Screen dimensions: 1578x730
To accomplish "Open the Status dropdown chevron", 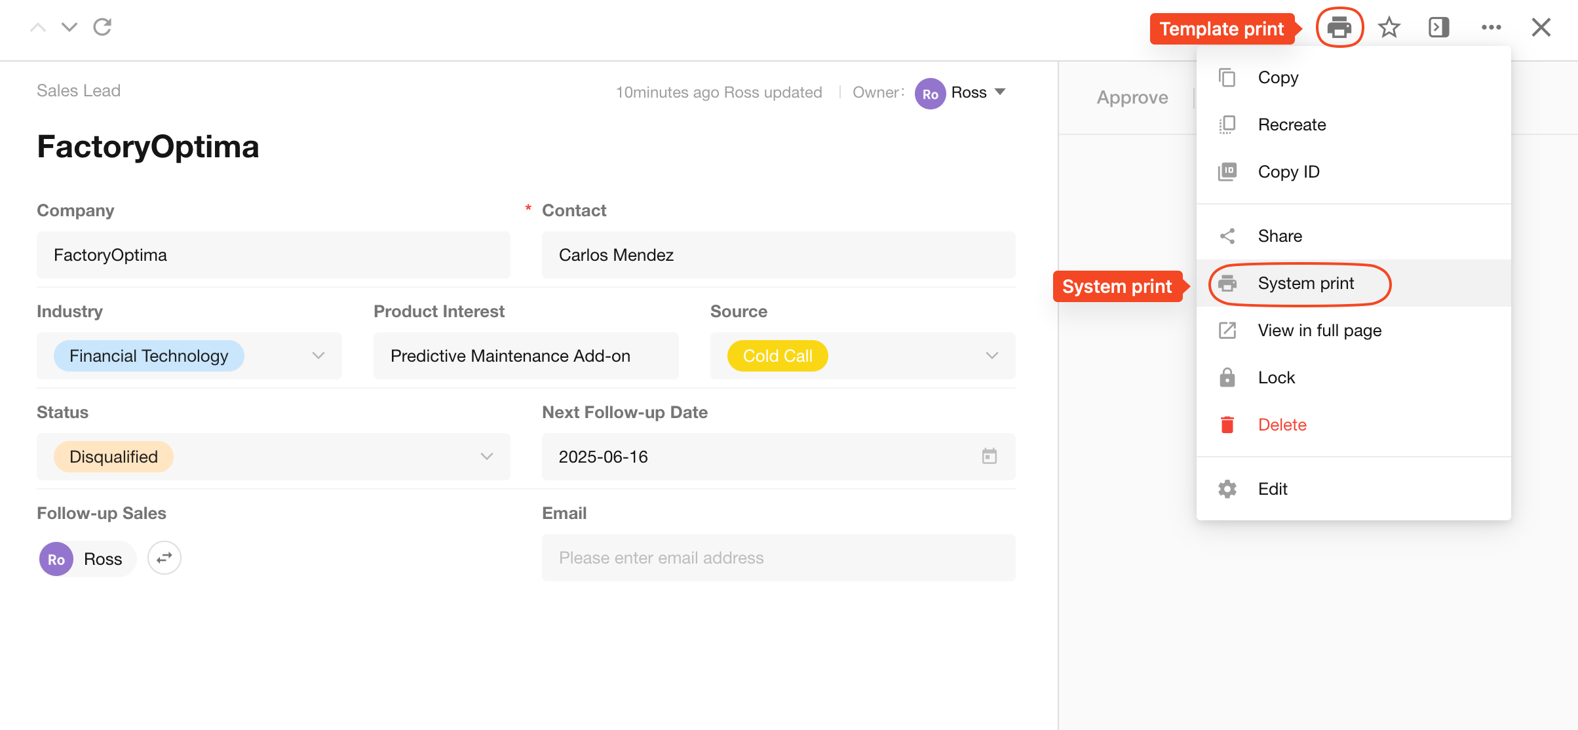I will click(486, 457).
